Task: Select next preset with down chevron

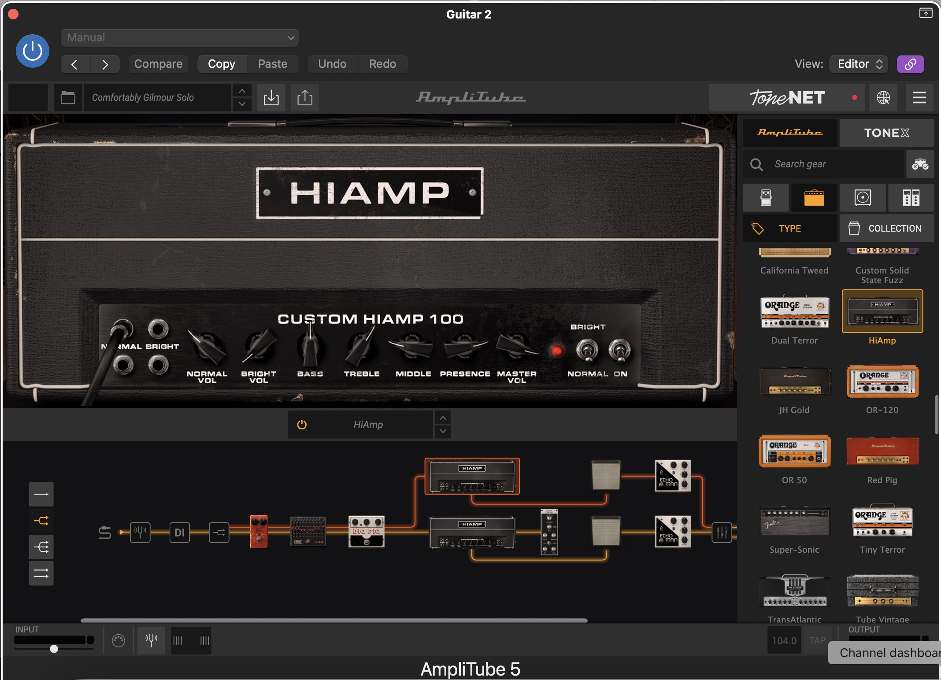Action: (242, 104)
